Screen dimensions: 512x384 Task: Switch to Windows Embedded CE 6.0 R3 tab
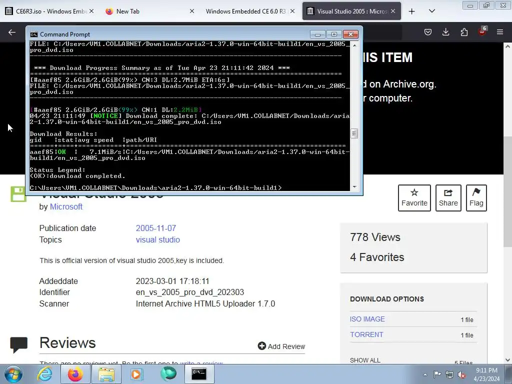point(250,11)
